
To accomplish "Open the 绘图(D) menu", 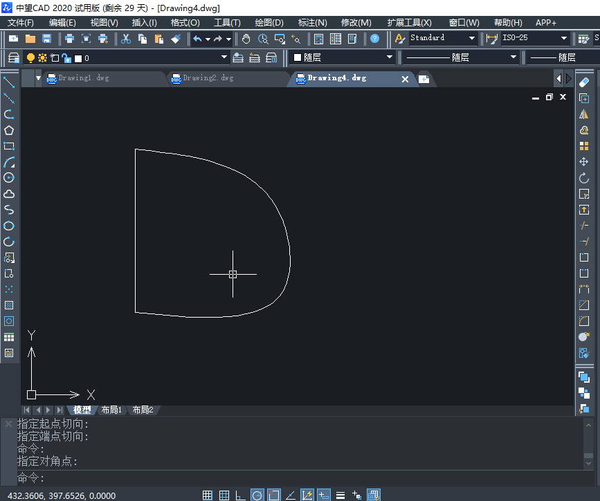I will click(269, 22).
